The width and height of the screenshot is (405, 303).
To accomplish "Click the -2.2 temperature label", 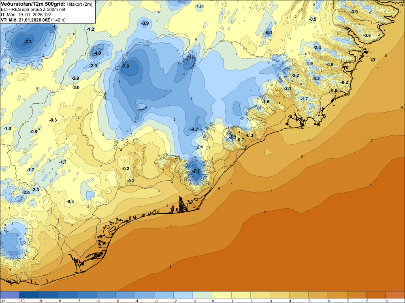I will click(295, 75).
